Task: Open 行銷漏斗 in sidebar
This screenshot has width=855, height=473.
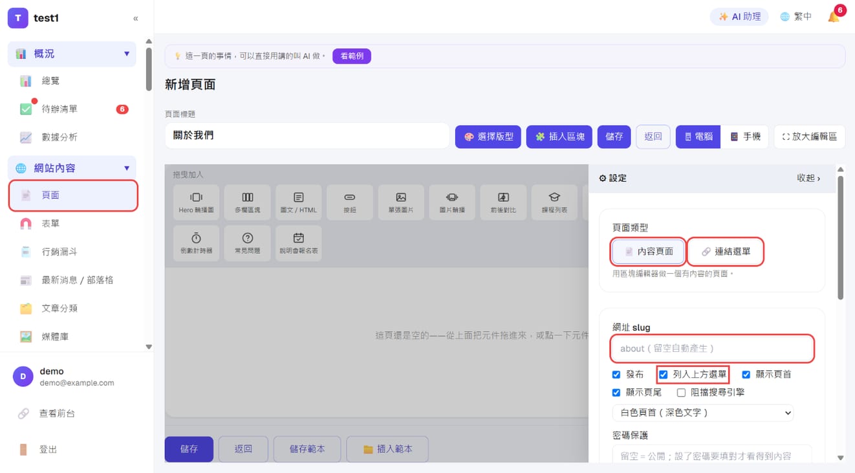Action: [x=72, y=252]
